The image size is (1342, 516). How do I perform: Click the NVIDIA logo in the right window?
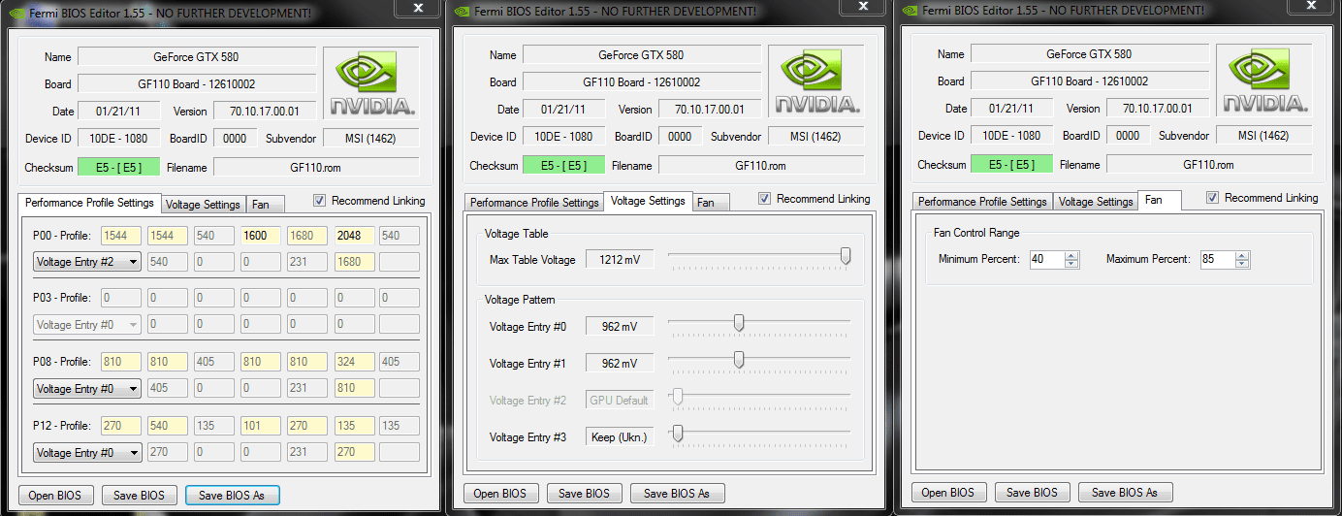[1263, 81]
